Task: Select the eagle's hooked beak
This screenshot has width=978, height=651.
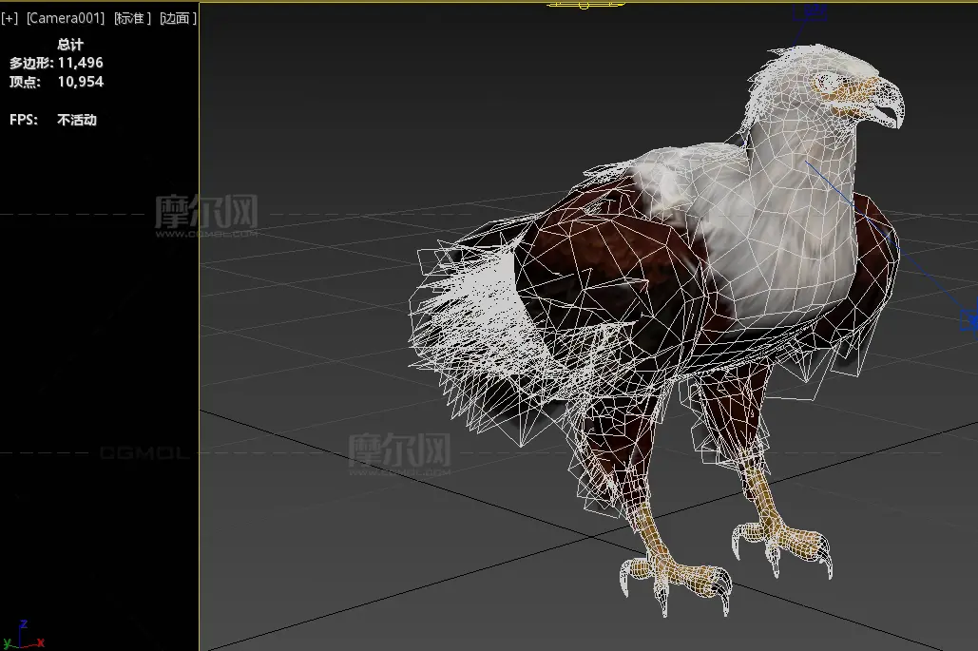Action: click(884, 106)
